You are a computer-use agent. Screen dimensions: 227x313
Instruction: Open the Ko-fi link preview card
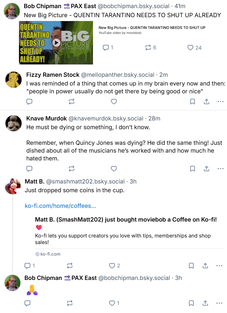[x=130, y=237]
